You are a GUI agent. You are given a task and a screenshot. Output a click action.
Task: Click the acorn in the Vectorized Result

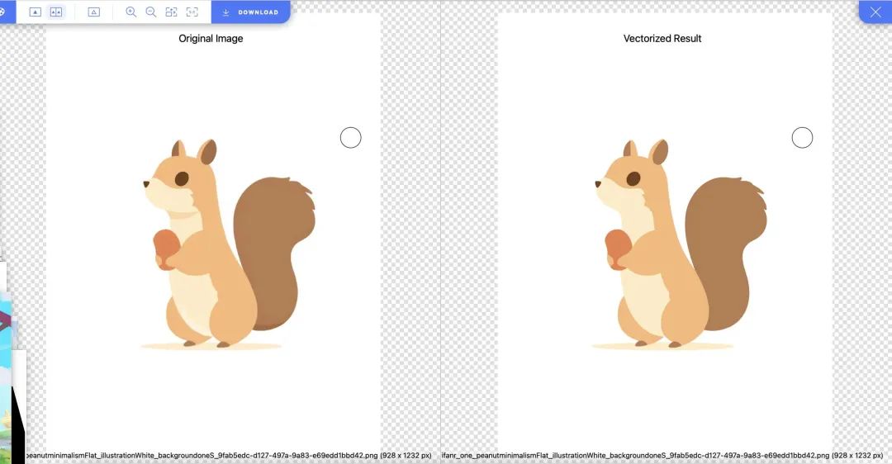(x=618, y=248)
